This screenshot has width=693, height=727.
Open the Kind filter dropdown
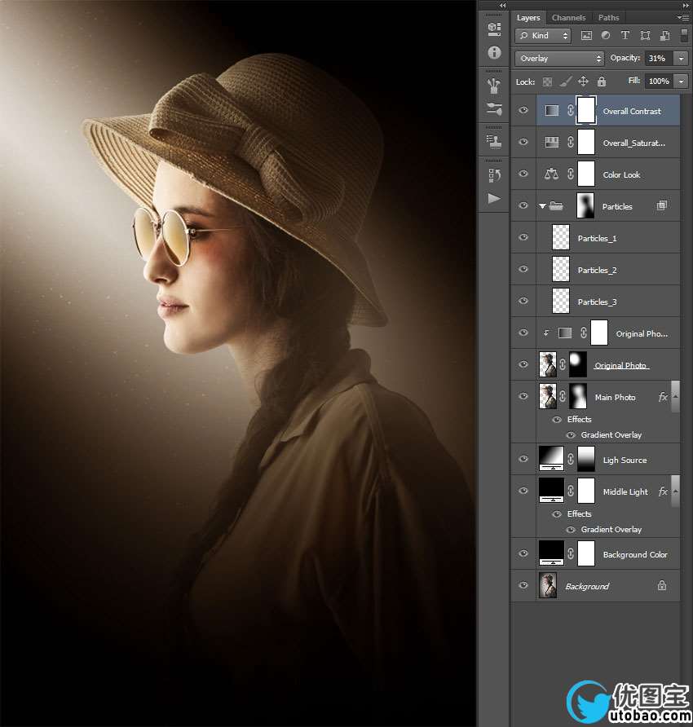pos(543,36)
